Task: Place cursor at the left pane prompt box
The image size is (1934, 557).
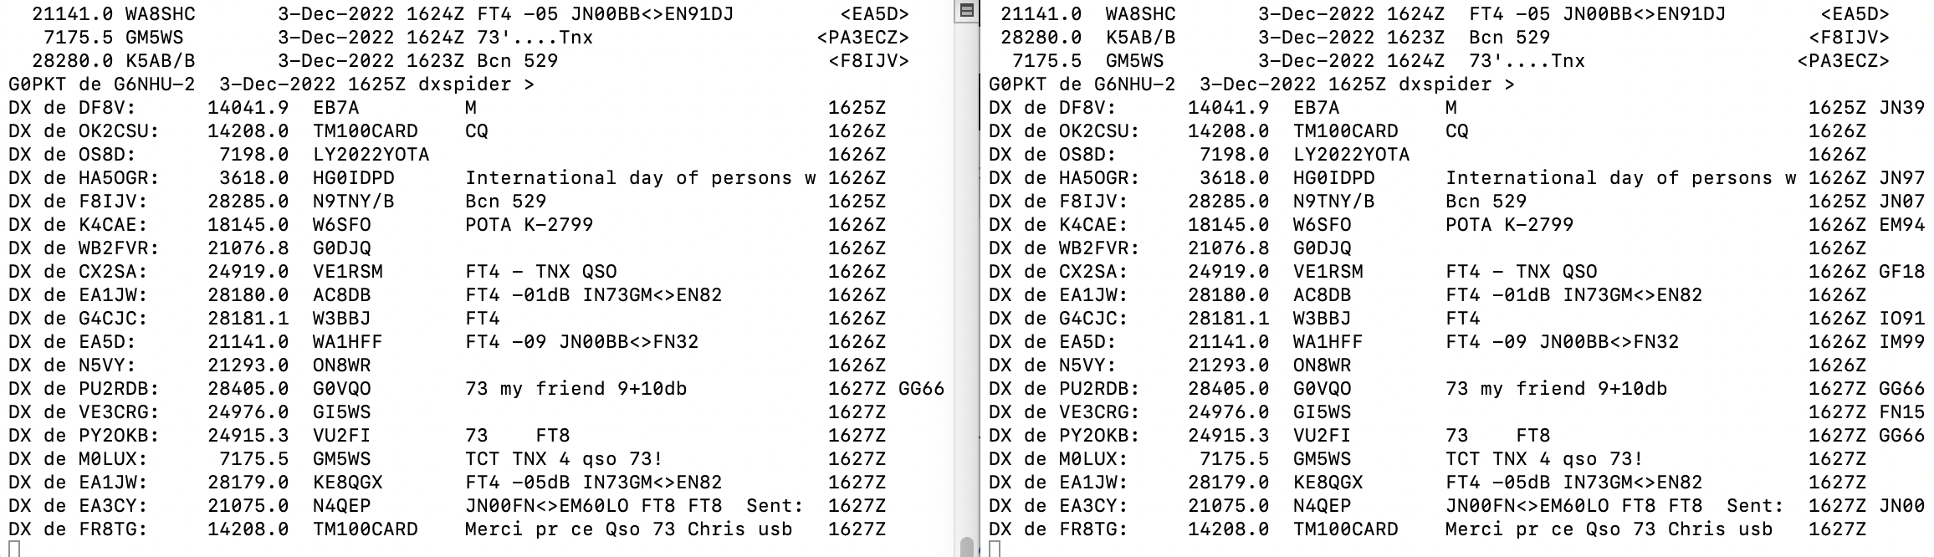Action: click(x=13, y=549)
